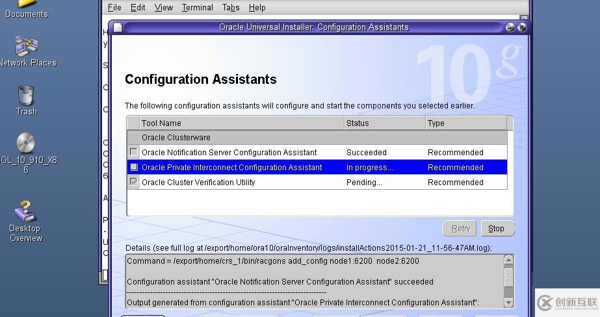The height and width of the screenshot is (317, 600).
Task: Click the Type column header
Action: [466, 123]
